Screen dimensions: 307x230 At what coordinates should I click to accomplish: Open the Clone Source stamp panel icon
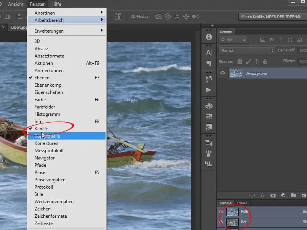pyautogui.click(x=209, y=164)
